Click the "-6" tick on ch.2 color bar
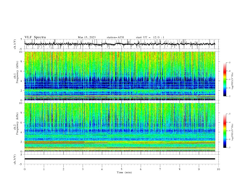Viewport: 246px width, 190px height. point(229,139)
